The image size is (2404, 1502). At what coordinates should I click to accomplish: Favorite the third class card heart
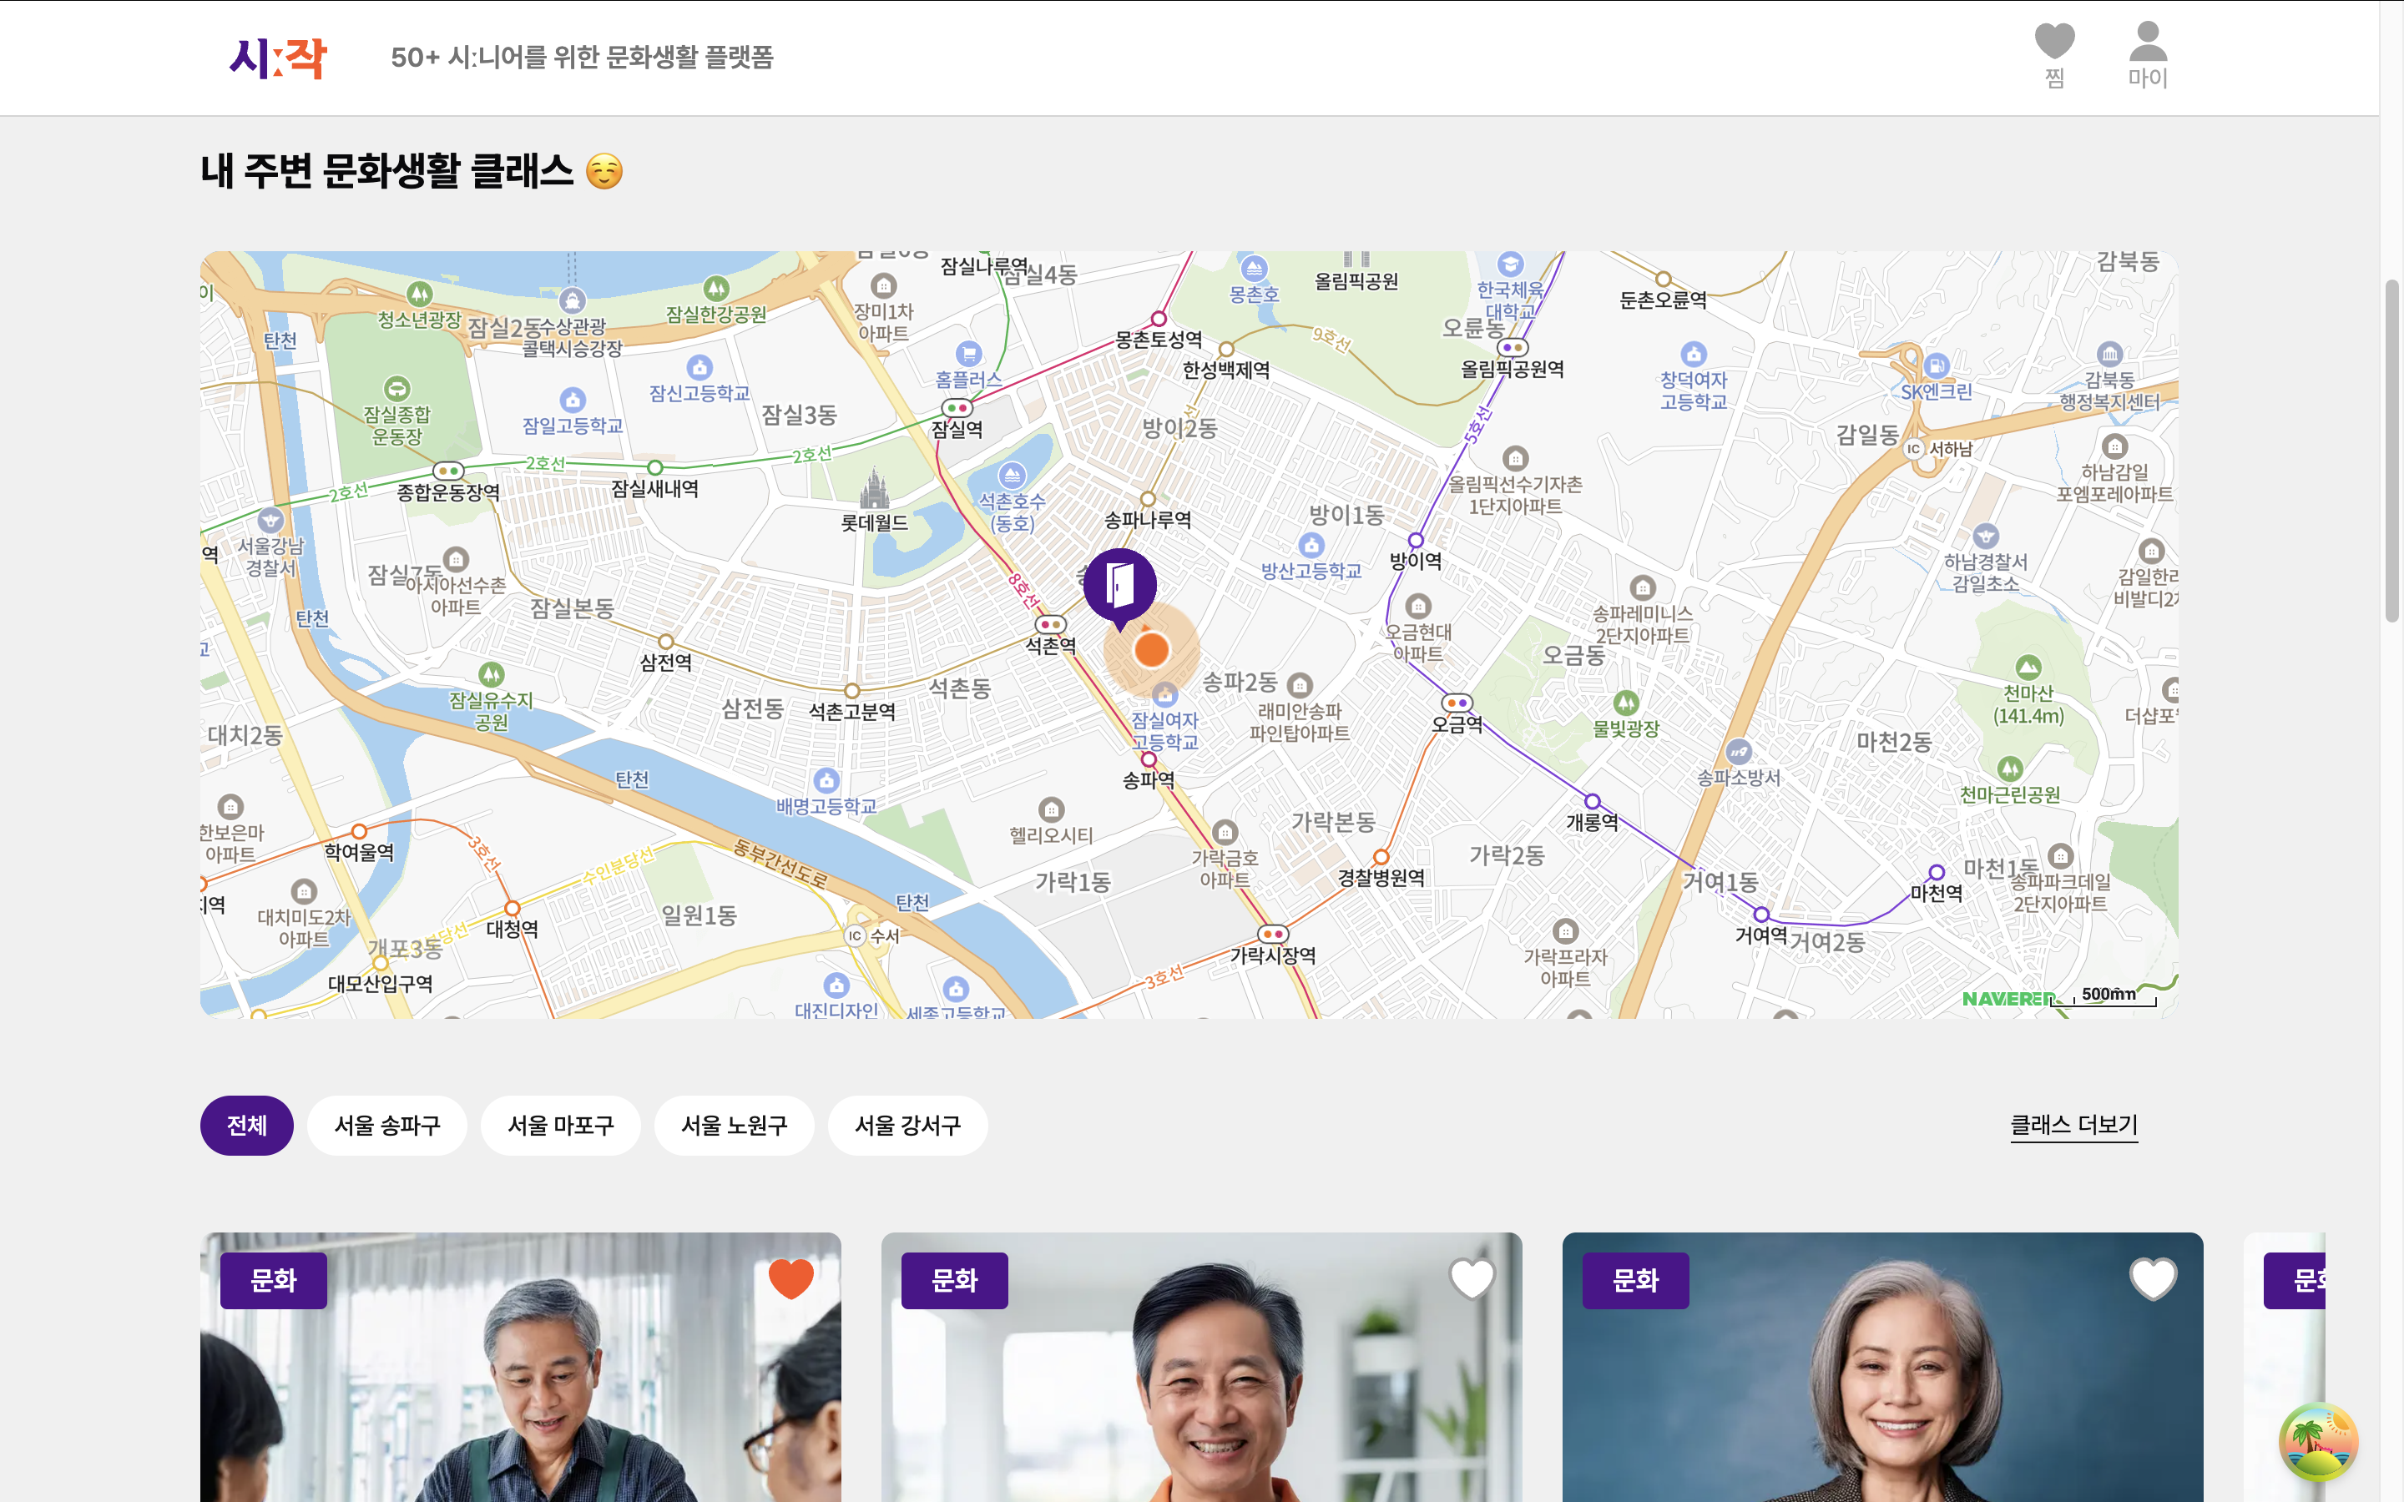(2153, 1278)
